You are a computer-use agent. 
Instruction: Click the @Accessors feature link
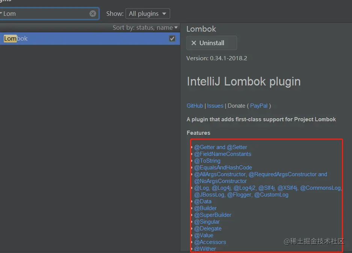(x=210, y=242)
